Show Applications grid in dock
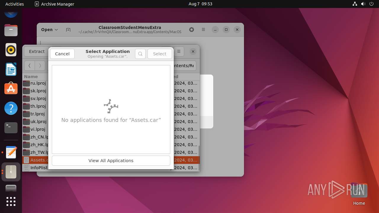This screenshot has width=379, height=213. pyautogui.click(x=11, y=201)
